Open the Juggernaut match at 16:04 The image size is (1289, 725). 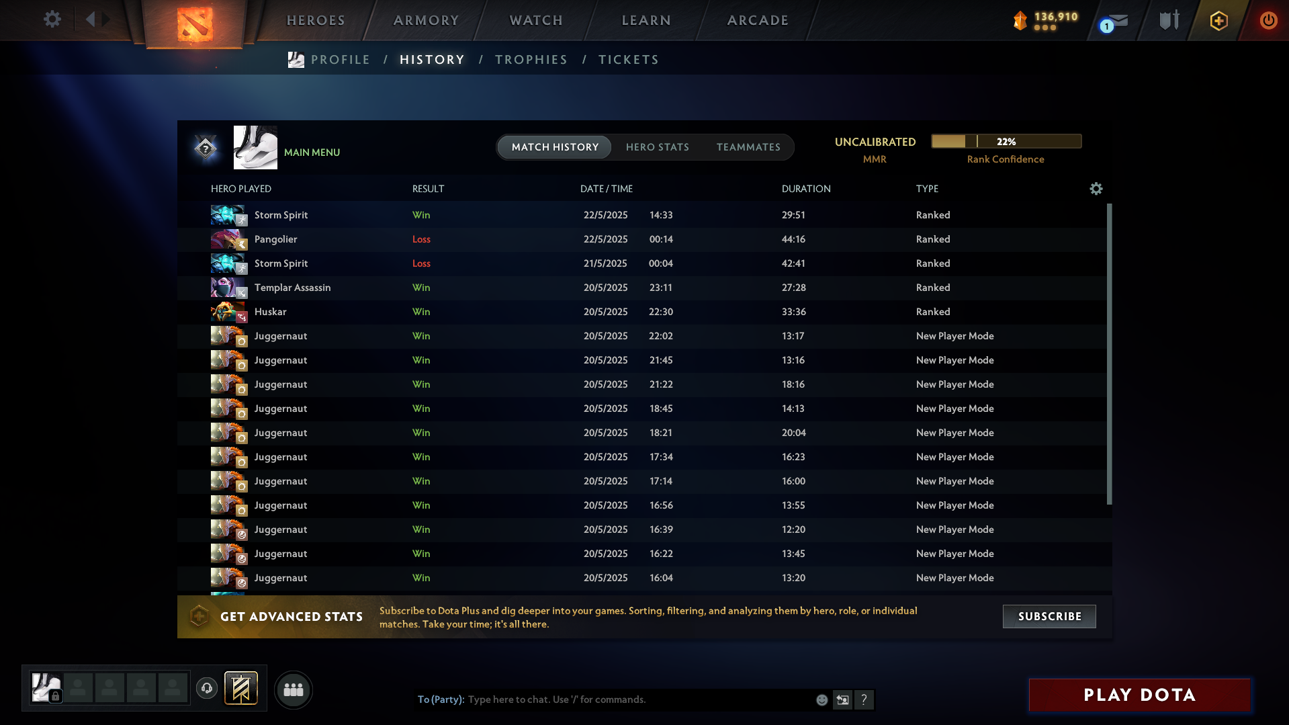click(641, 578)
